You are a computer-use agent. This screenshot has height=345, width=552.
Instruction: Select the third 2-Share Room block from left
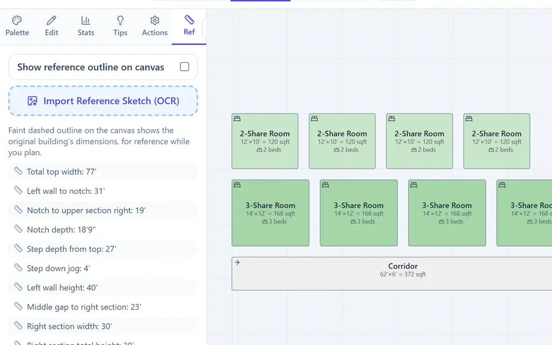pos(419,141)
